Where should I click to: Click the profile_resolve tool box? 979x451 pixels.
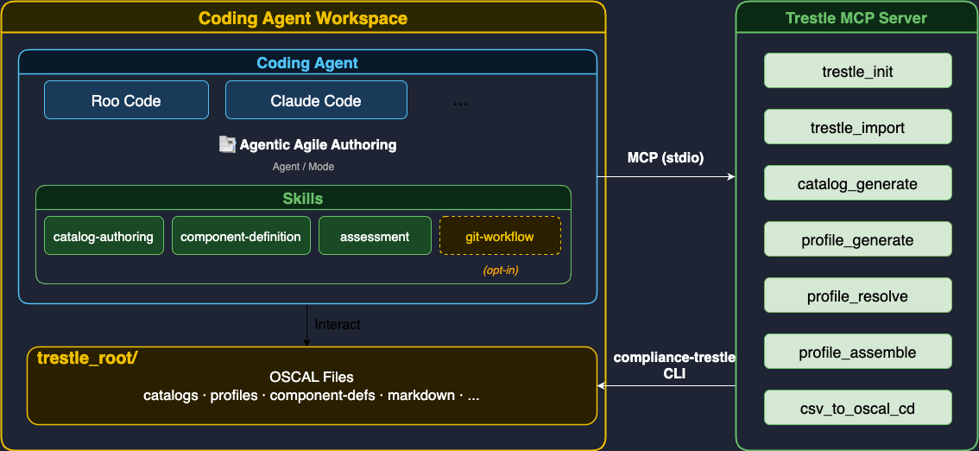(857, 295)
